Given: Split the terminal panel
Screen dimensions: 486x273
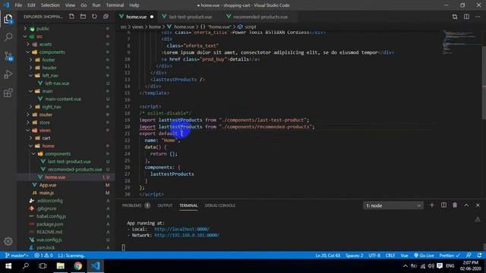Looking at the screenshot, I should tap(443, 206).
